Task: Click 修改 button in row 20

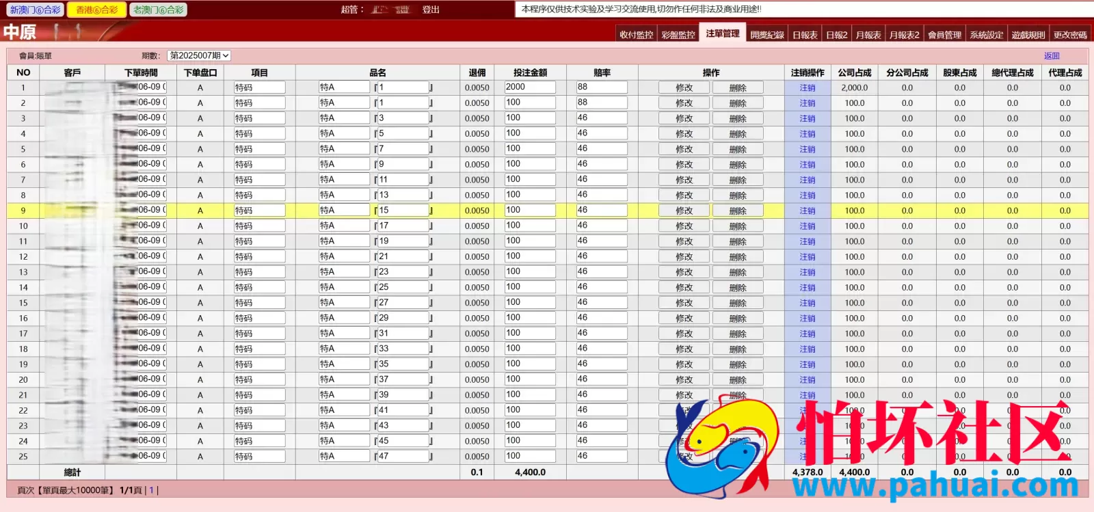Action: [x=684, y=380]
